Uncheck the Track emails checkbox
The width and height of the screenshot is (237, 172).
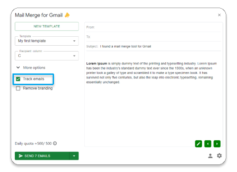click(x=18, y=79)
